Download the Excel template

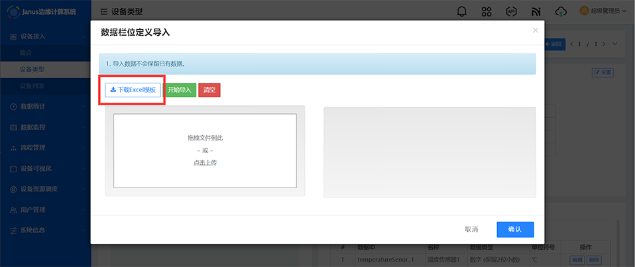(x=133, y=90)
